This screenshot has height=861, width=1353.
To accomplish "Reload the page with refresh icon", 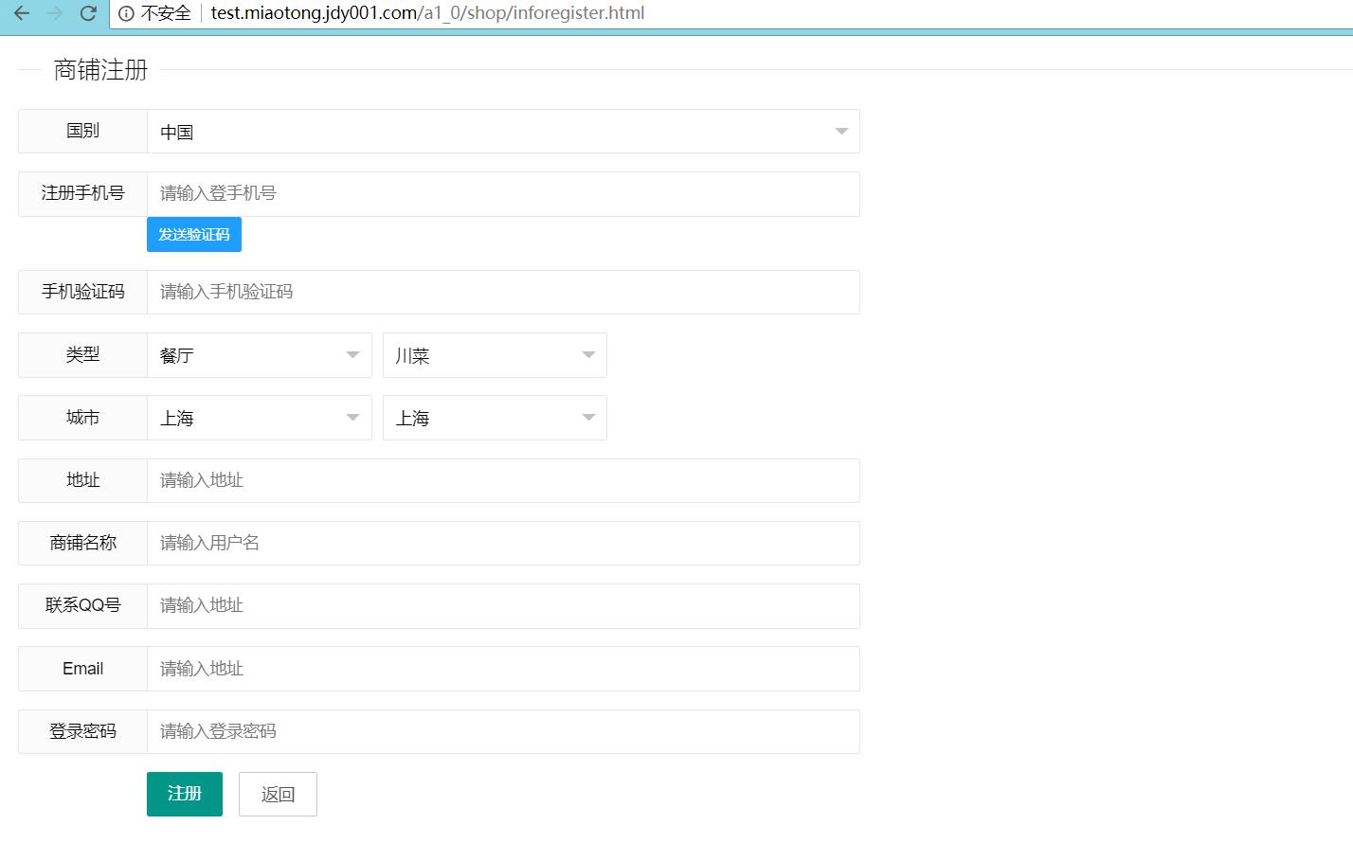I will (88, 13).
